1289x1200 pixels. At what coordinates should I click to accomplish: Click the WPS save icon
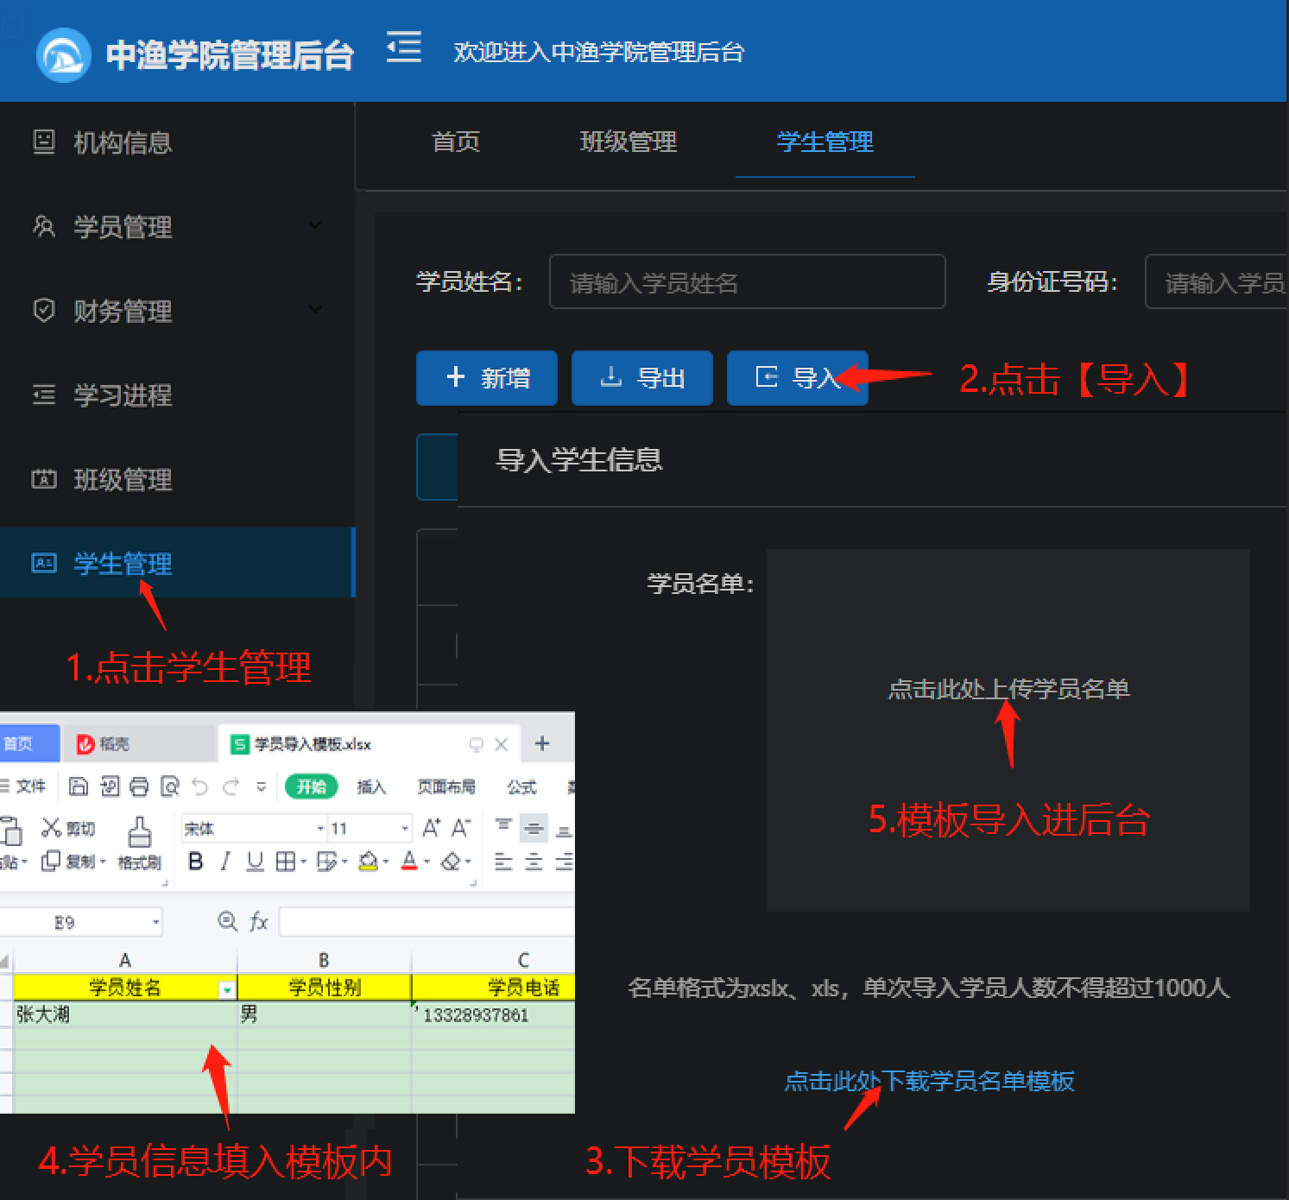click(79, 786)
